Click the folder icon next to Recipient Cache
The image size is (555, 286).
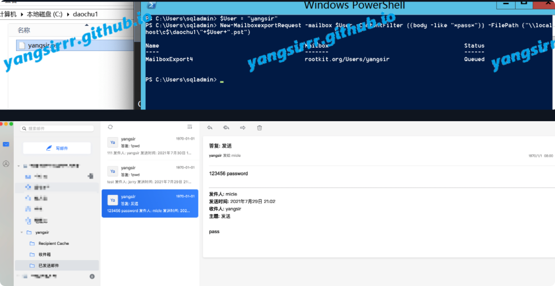coord(32,244)
